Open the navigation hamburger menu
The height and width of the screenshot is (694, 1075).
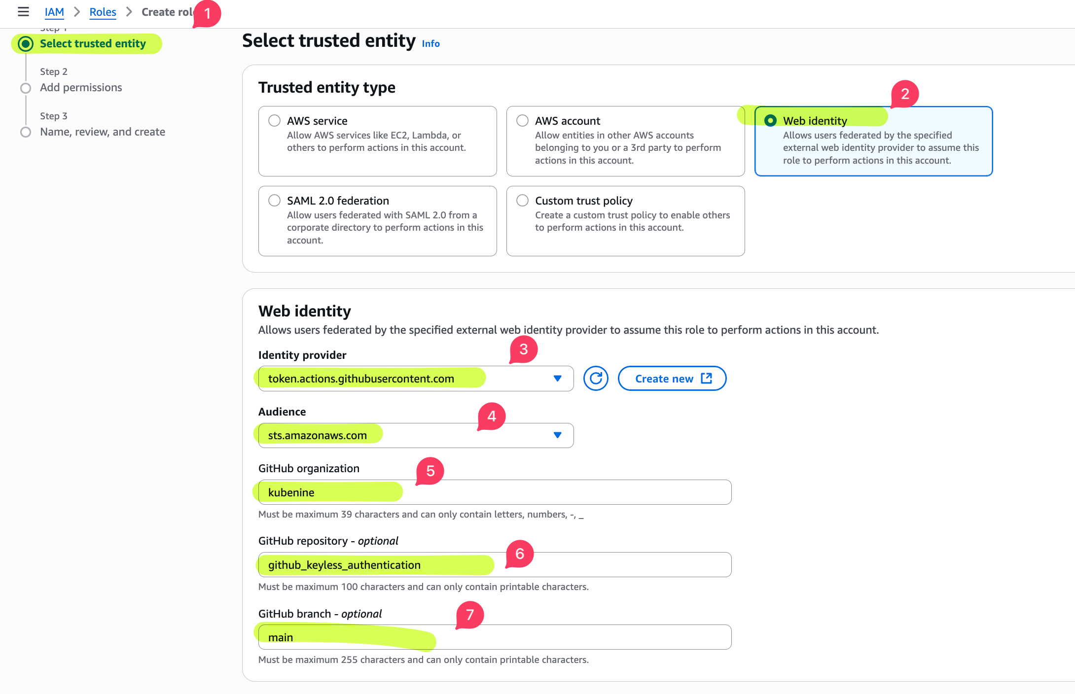click(23, 12)
